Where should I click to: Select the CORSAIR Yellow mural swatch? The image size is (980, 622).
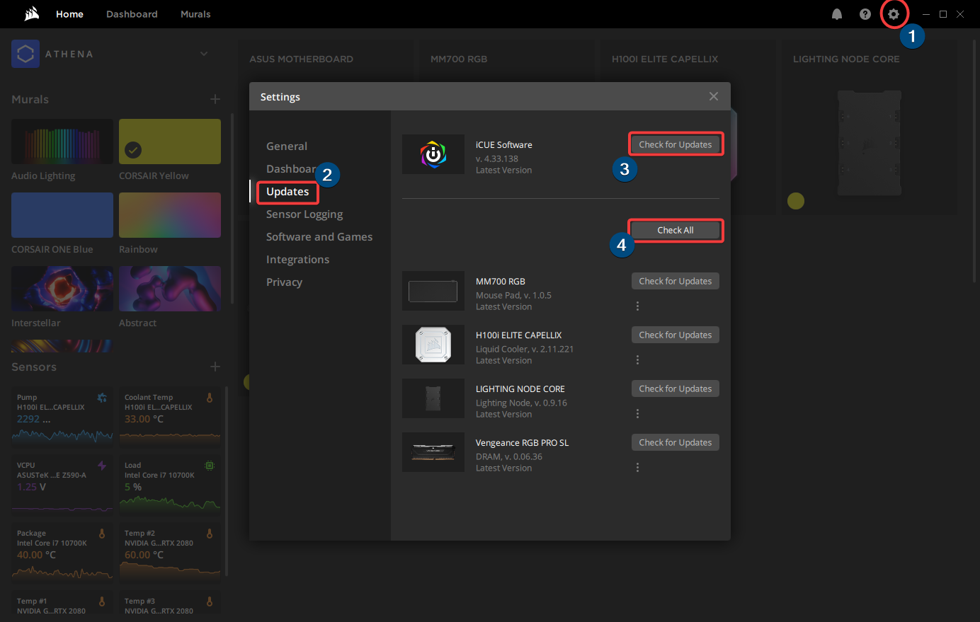tap(170, 142)
